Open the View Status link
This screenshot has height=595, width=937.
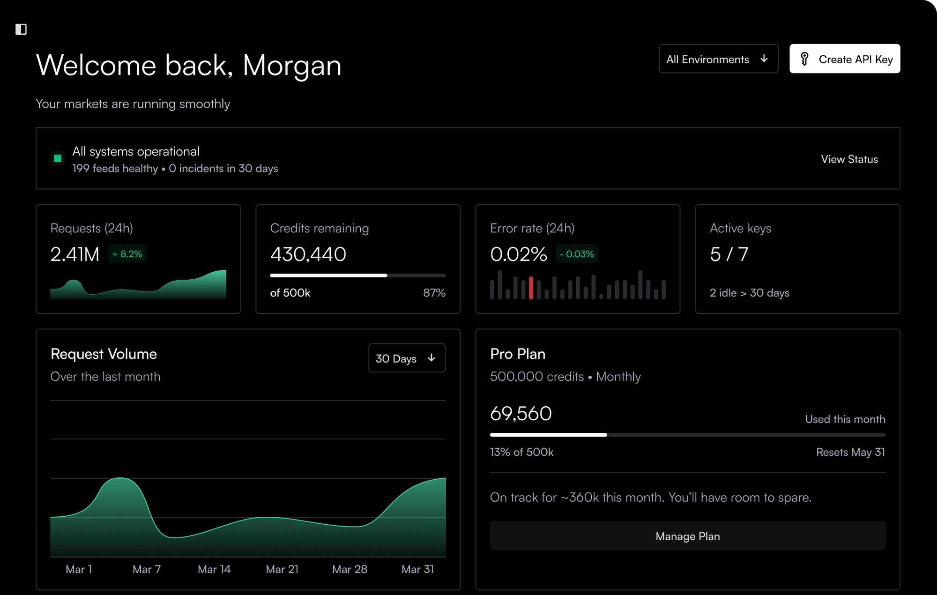pyautogui.click(x=849, y=159)
